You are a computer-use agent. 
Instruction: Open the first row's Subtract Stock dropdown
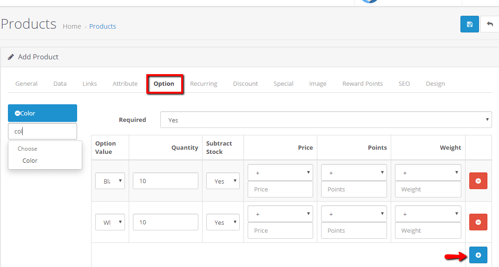click(223, 181)
